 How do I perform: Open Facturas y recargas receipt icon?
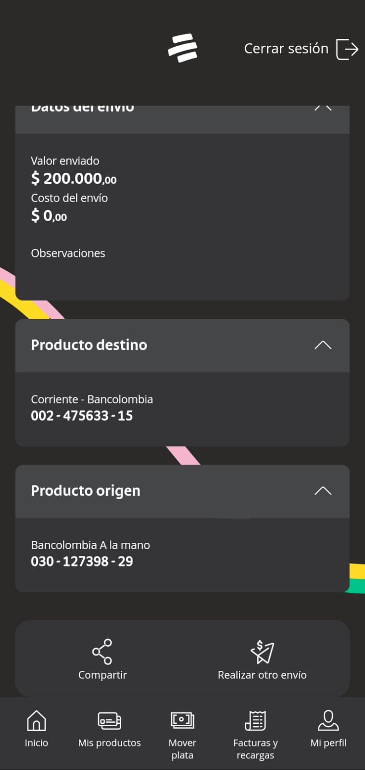(255, 720)
